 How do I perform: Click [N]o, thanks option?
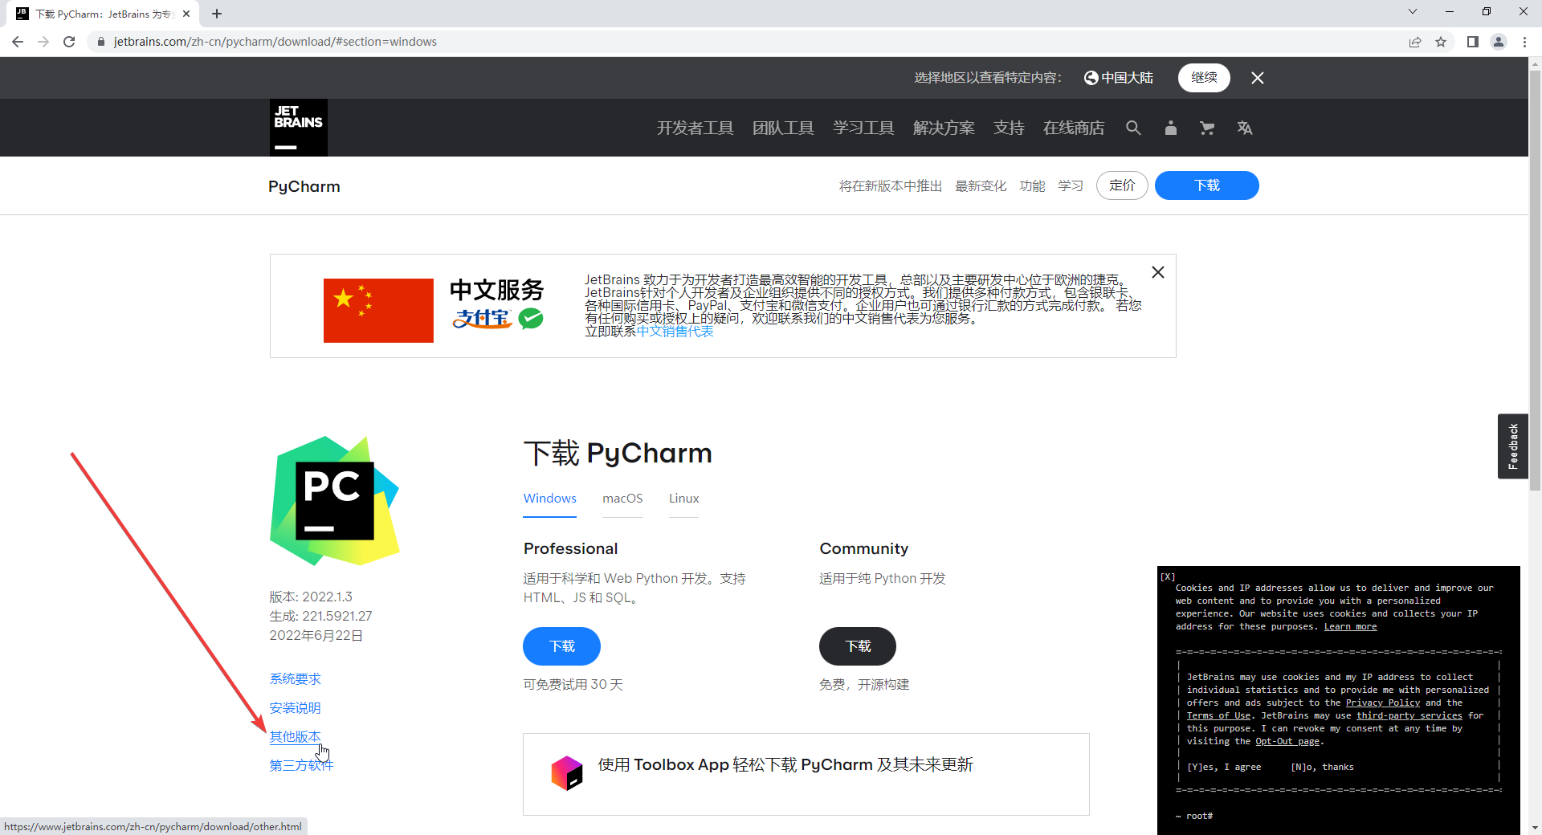click(1322, 767)
